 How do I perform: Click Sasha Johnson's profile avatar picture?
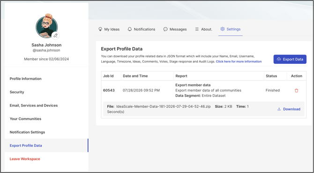pos(47,27)
